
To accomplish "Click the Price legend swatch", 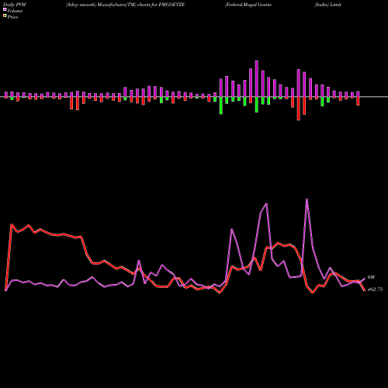I will click(x=5, y=16).
